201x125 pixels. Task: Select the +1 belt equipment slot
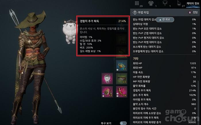(x=121, y=79)
